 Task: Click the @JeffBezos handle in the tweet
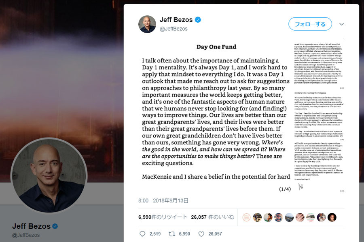pos(174,29)
